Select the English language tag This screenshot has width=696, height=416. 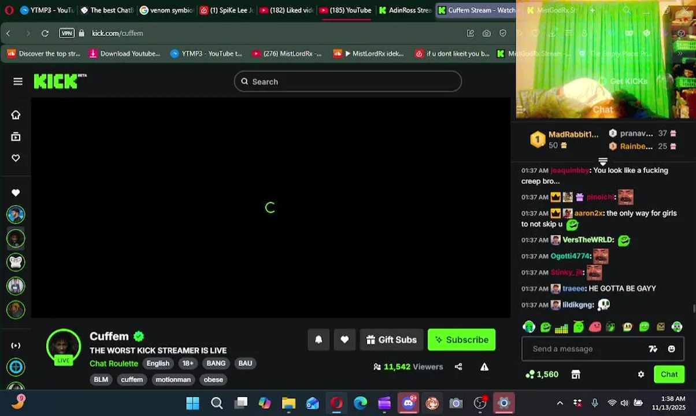(158, 363)
